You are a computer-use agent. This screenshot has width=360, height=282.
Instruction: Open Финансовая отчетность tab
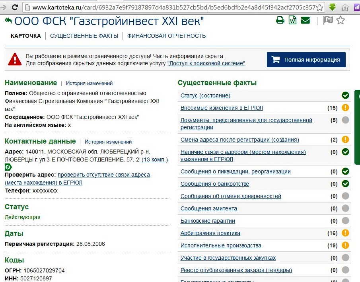[166, 36]
